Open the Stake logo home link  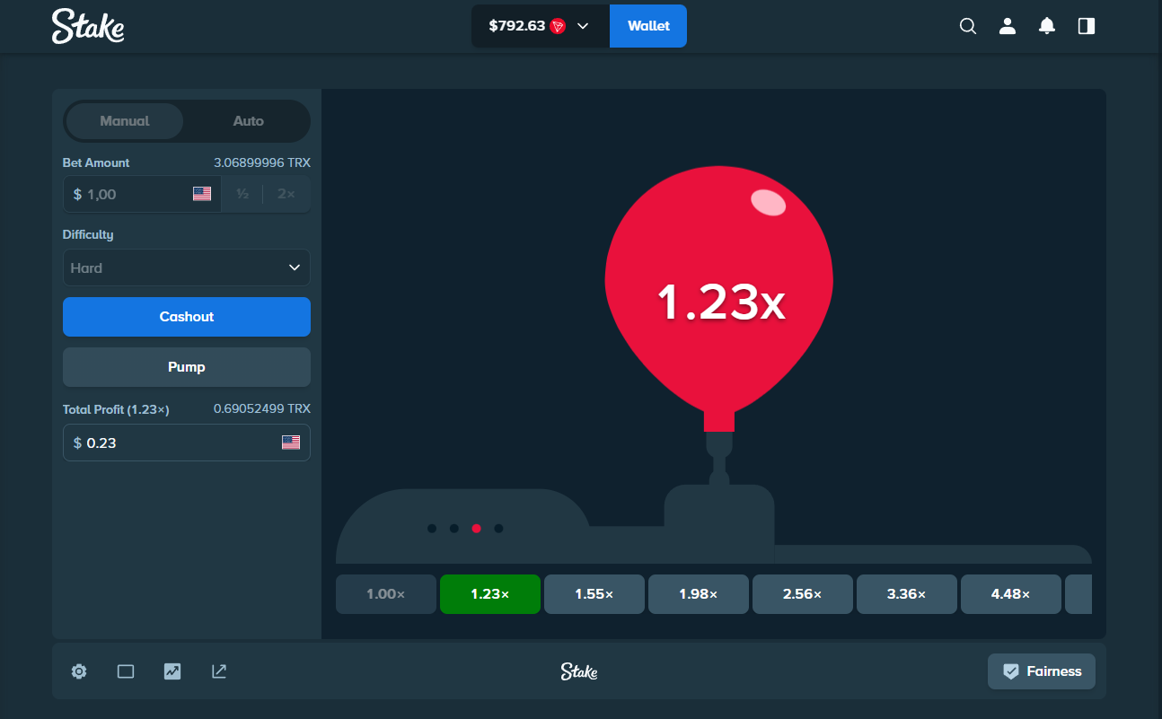(88, 26)
